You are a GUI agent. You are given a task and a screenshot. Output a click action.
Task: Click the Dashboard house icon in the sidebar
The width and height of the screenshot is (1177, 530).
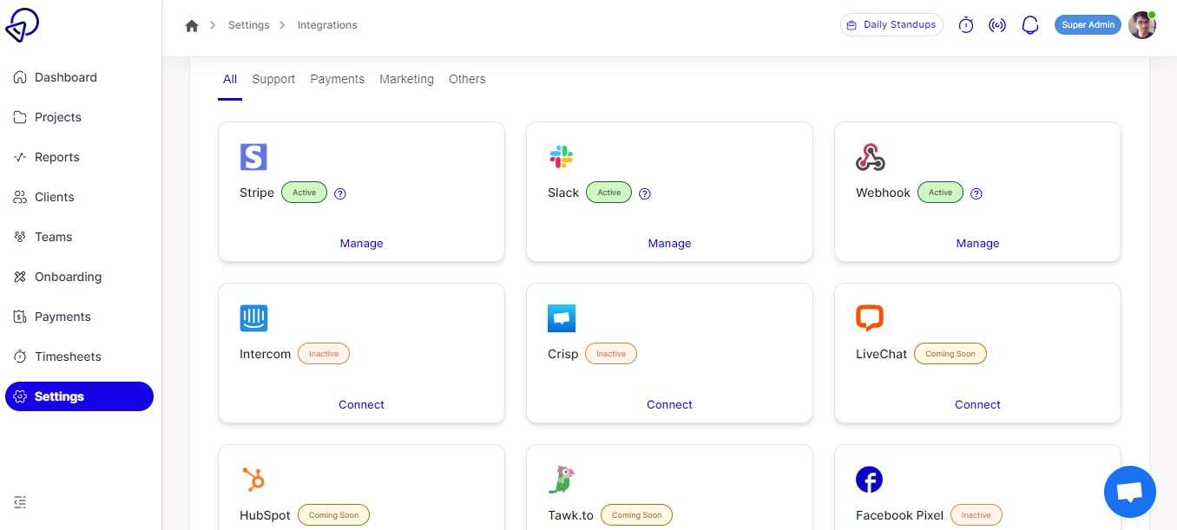[x=20, y=77]
